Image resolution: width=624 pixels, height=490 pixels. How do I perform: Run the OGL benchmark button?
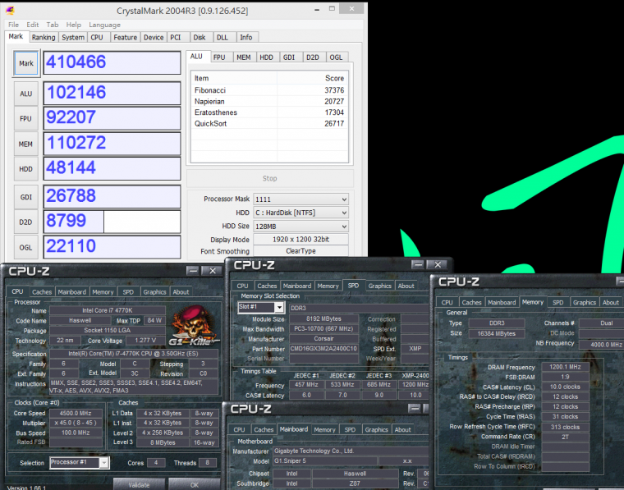click(26, 247)
